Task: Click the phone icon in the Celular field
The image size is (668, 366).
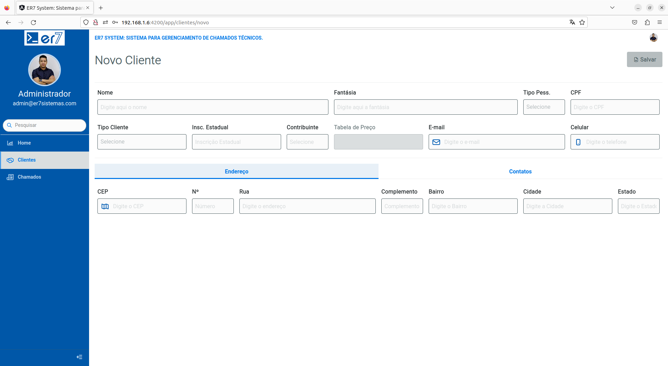Action: pyautogui.click(x=578, y=142)
